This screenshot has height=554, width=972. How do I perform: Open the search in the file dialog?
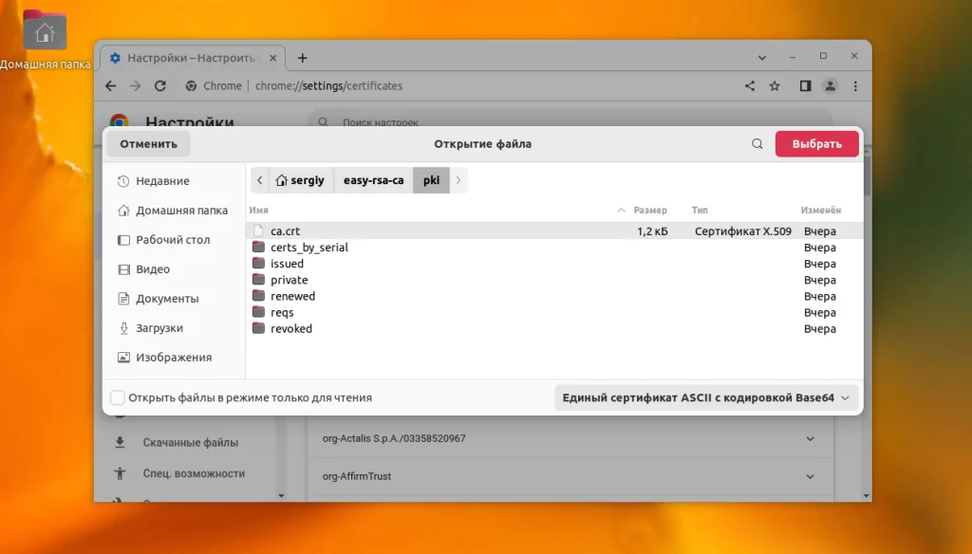tap(757, 143)
